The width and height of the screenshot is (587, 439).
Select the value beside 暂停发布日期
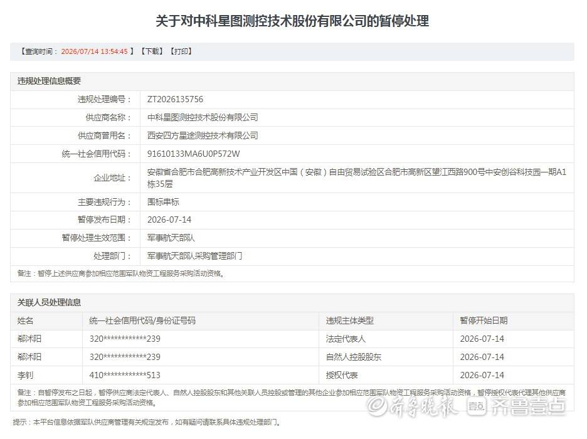point(169,219)
